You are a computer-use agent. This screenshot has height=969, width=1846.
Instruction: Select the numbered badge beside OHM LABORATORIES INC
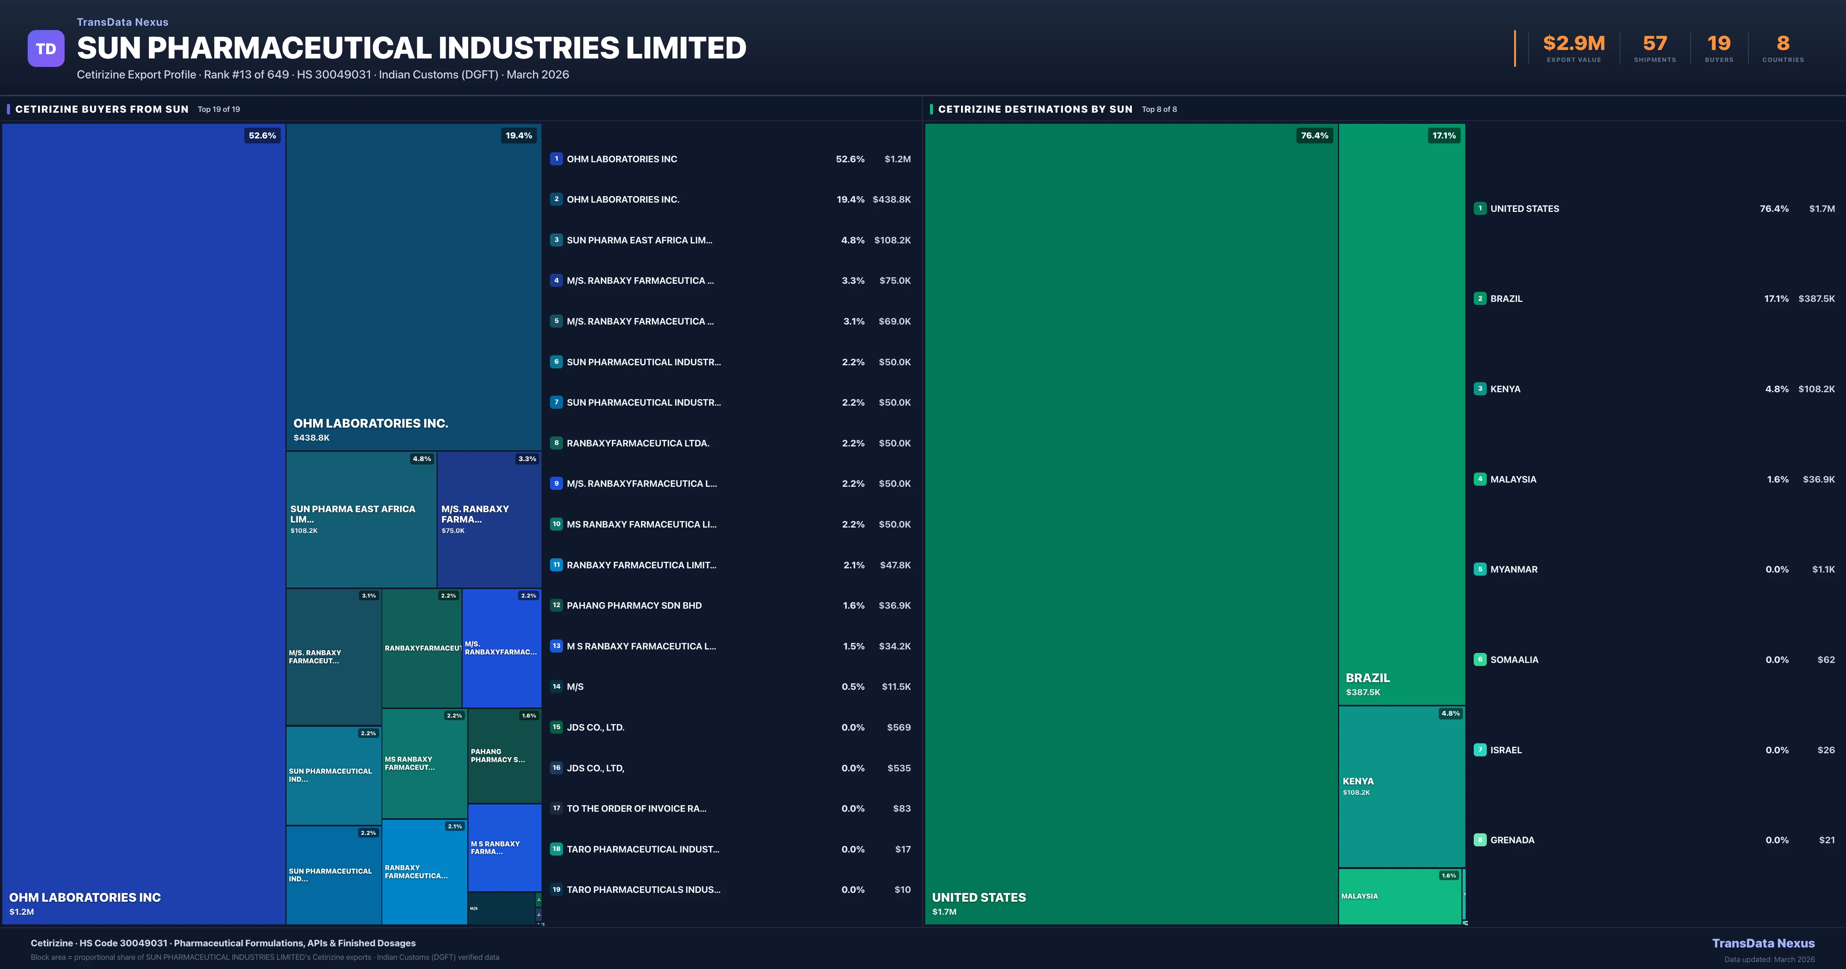pos(557,158)
